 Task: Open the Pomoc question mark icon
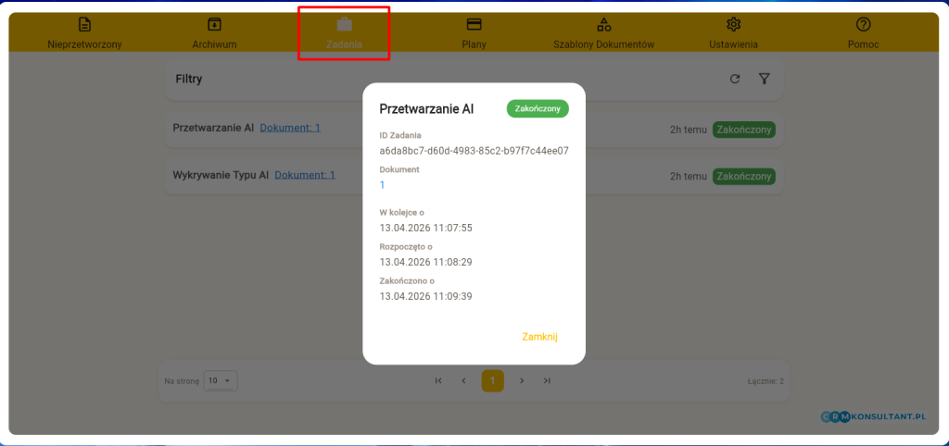point(863,25)
